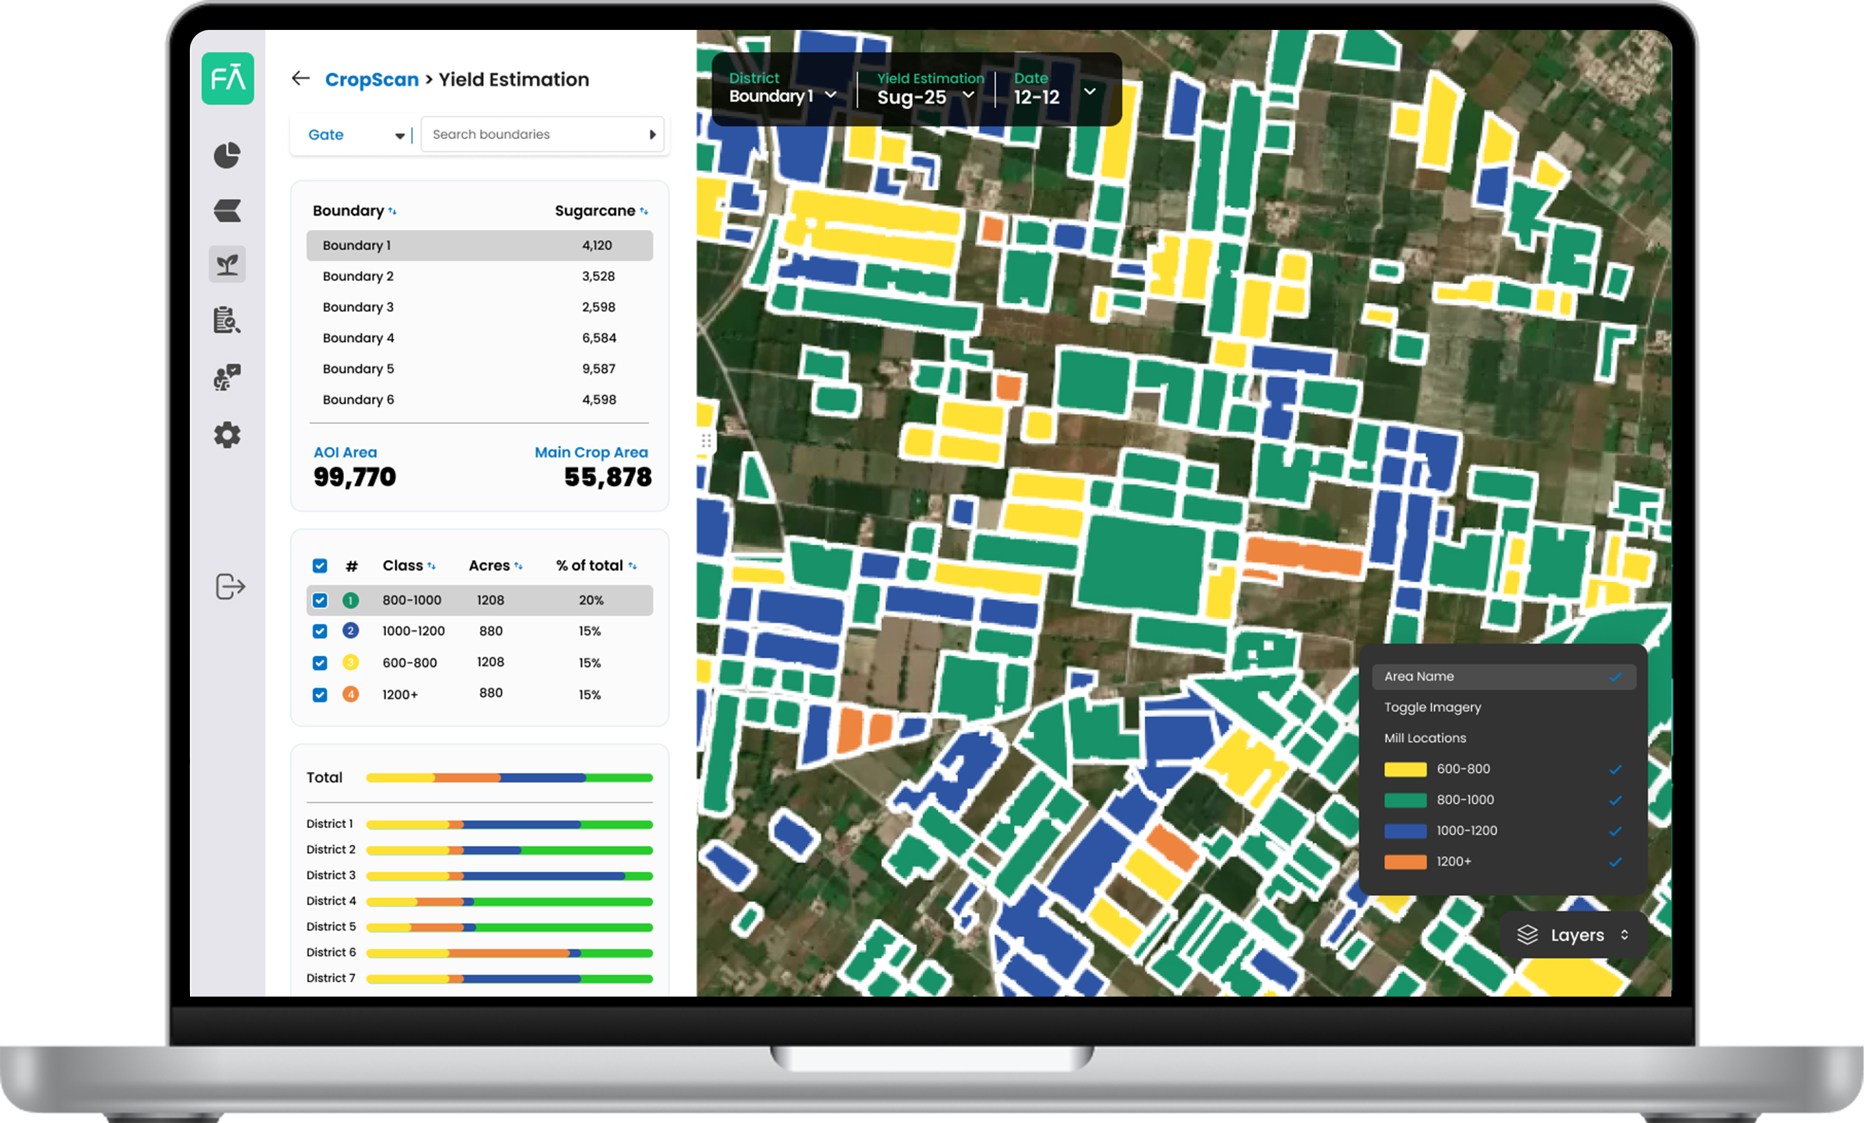Select Mill Locations in layers menu
This screenshot has height=1123, width=1865.
tap(1425, 738)
